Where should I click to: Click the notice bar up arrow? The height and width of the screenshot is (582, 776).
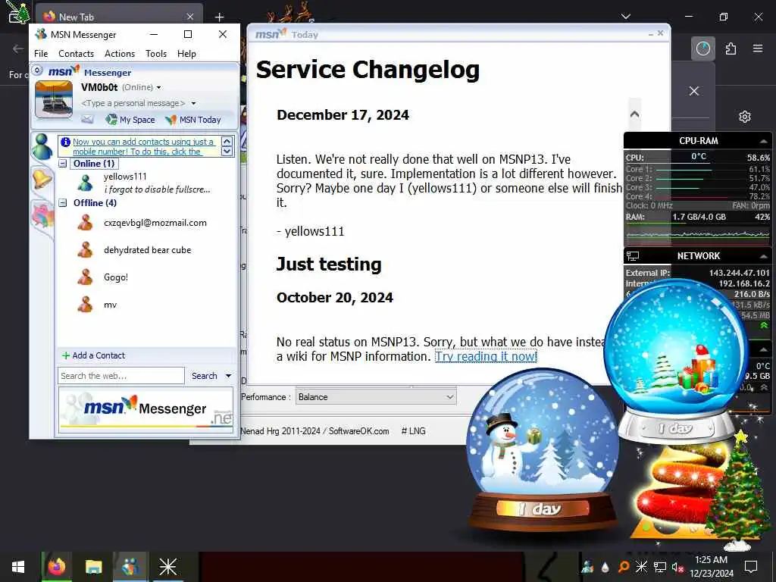coord(227,141)
